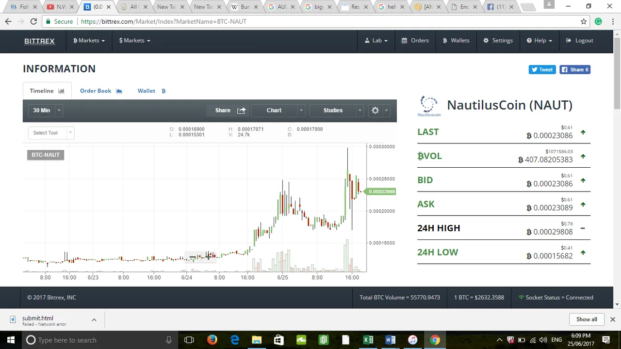Viewport: 621px width, 349px height.
Task: Open File Explorer from the taskbar
Action: click(x=257, y=340)
